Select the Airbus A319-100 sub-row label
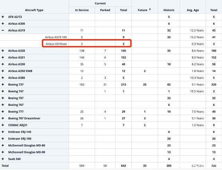This screenshot has height=170, width=222. pyautogui.click(x=56, y=37)
